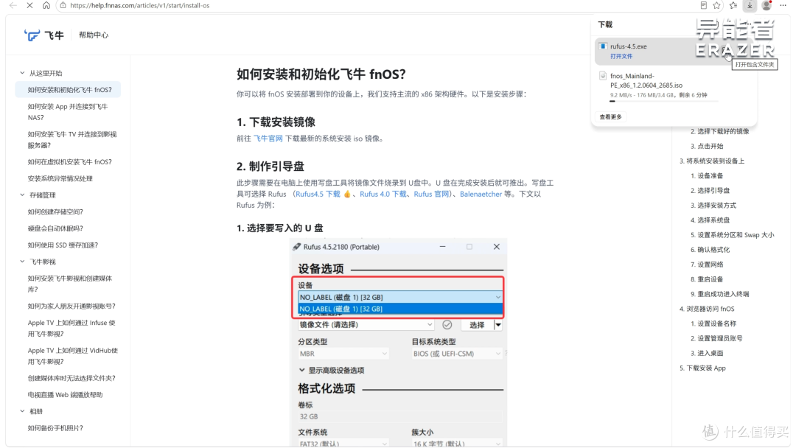Click the 飞牛官网 link

[268, 139]
